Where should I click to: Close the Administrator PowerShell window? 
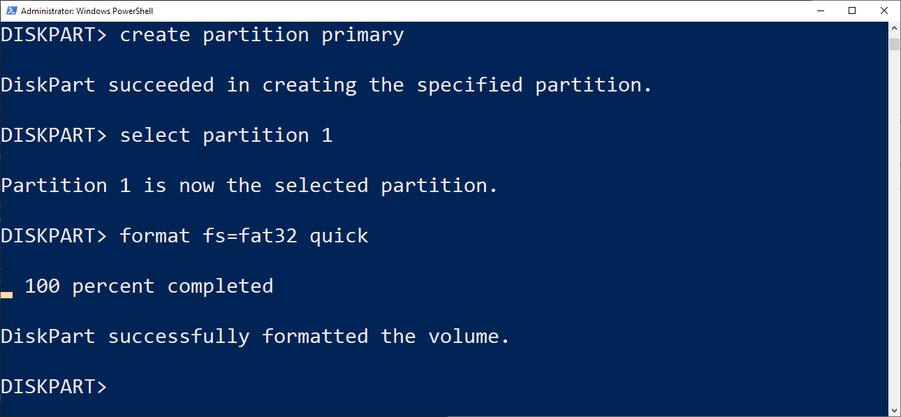(x=884, y=10)
